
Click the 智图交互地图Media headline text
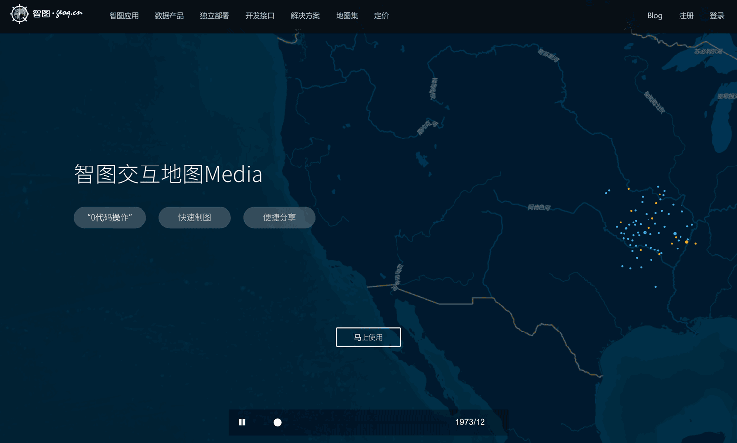pyautogui.click(x=168, y=174)
